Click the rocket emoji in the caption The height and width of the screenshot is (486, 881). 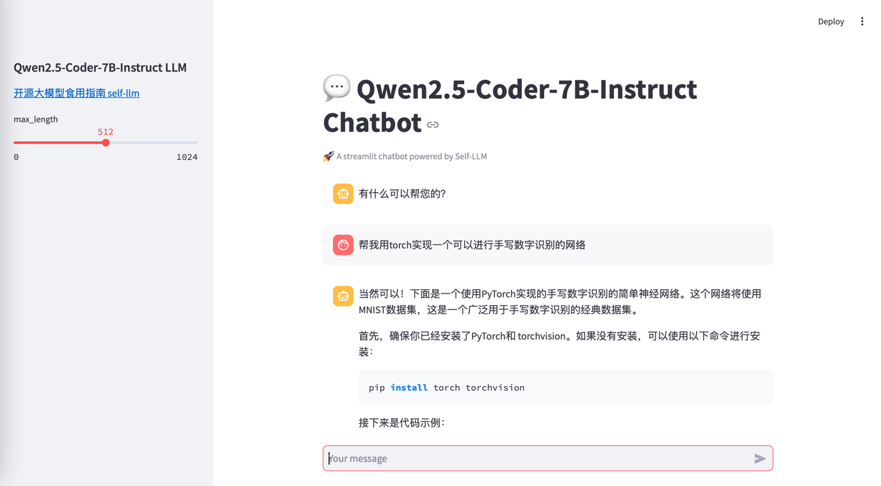coord(328,156)
